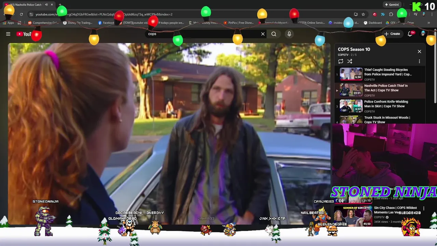Open the Chrome profile avatar
Image resolution: width=437 pixels, height=246 pixels.
tap(424, 14)
